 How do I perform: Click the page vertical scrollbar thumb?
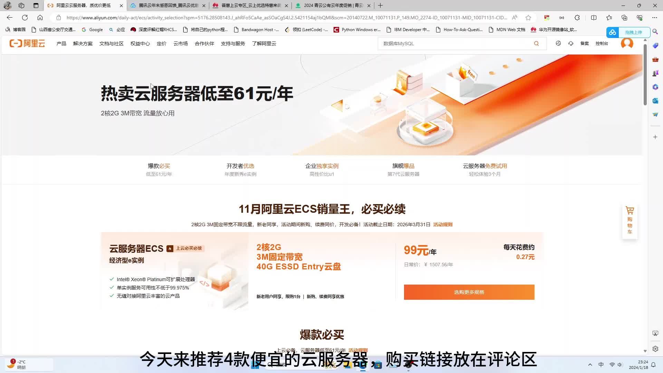point(645,74)
